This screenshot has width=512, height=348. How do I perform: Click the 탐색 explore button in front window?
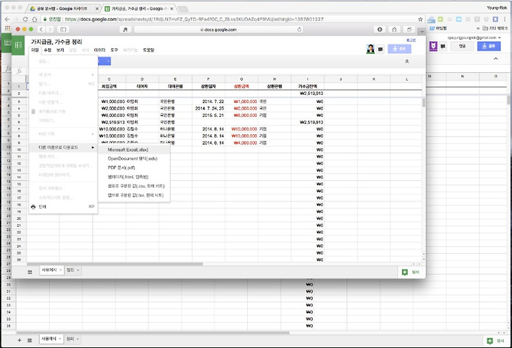411,272
